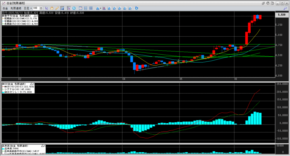Activate the hand pan tool

coord(52,8)
